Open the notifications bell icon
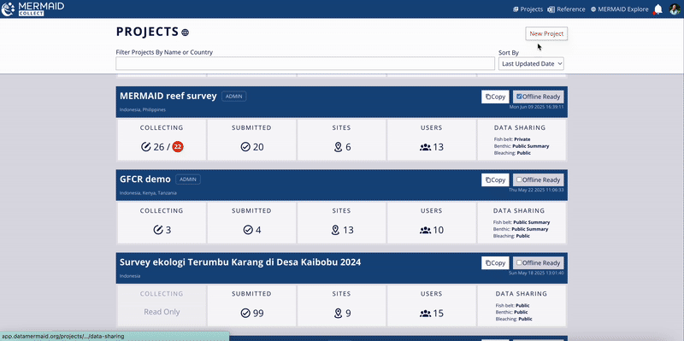 click(x=657, y=9)
